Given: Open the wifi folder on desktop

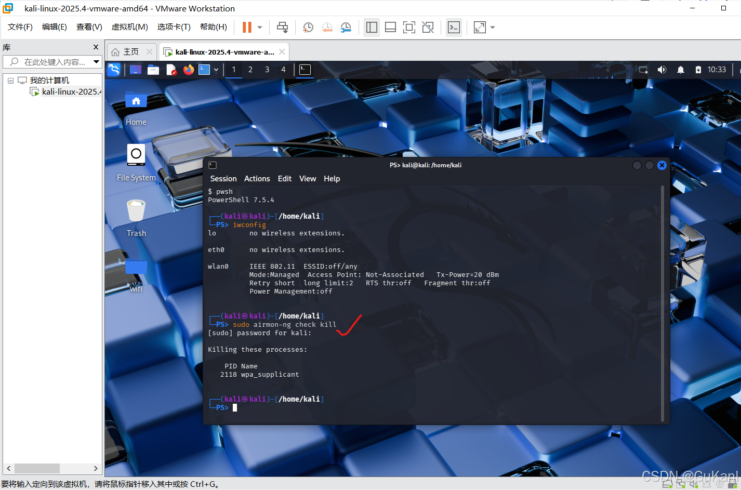Looking at the screenshot, I should tap(136, 275).
